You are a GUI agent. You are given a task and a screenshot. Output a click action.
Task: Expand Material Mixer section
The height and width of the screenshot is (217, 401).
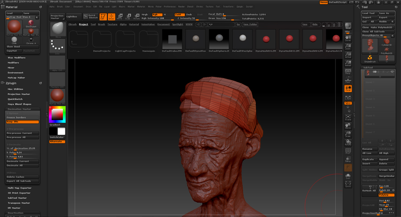(x=11, y=68)
